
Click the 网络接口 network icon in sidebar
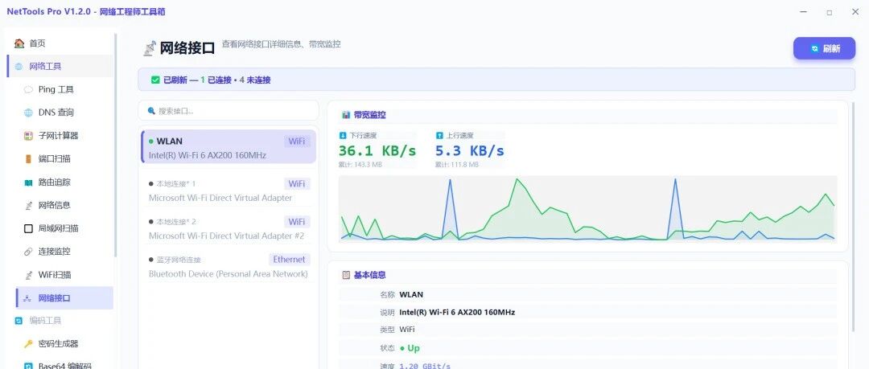pyautogui.click(x=27, y=298)
